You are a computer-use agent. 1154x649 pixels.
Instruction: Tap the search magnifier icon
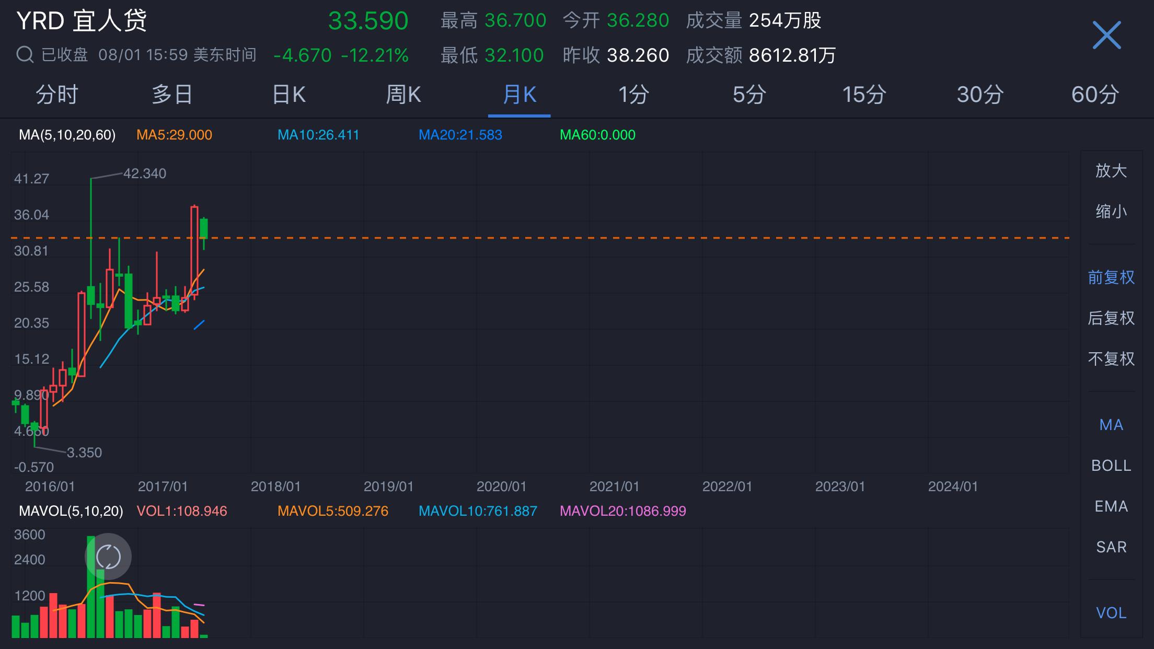tap(25, 54)
